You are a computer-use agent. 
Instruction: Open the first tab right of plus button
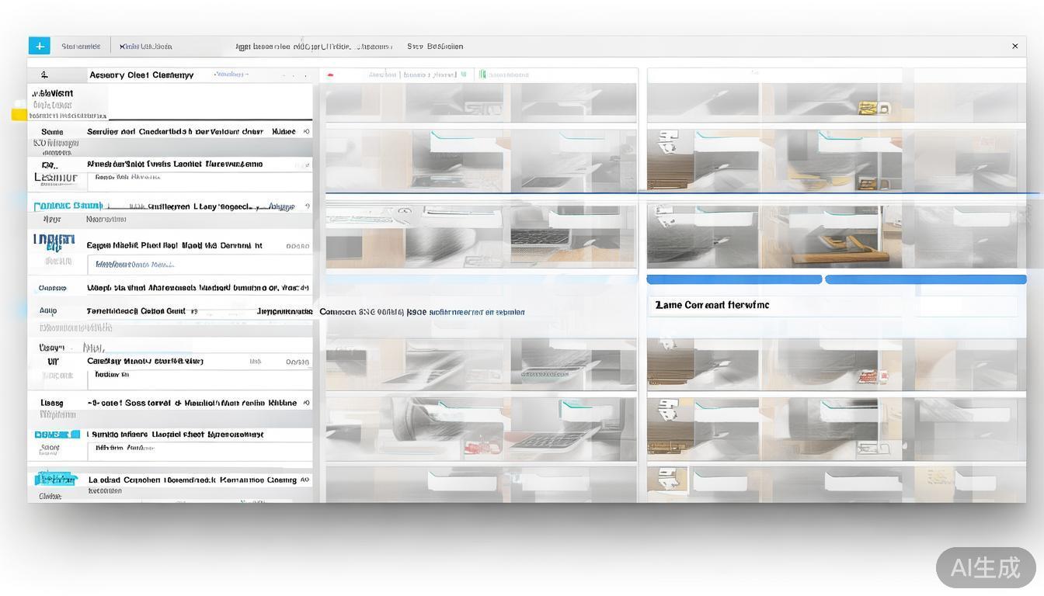click(81, 47)
